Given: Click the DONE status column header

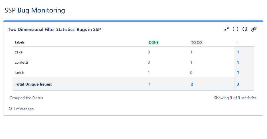Looking at the screenshot, I should coord(154,43).
